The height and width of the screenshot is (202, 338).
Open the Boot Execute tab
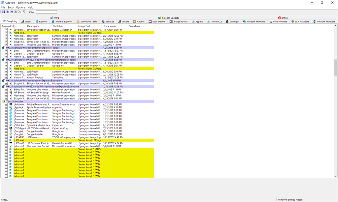tap(157, 21)
